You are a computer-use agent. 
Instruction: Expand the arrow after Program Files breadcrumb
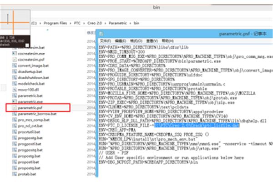pyautogui.click(x=71, y=23)
